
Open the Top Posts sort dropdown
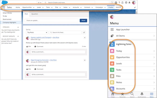tap(37, 32)
